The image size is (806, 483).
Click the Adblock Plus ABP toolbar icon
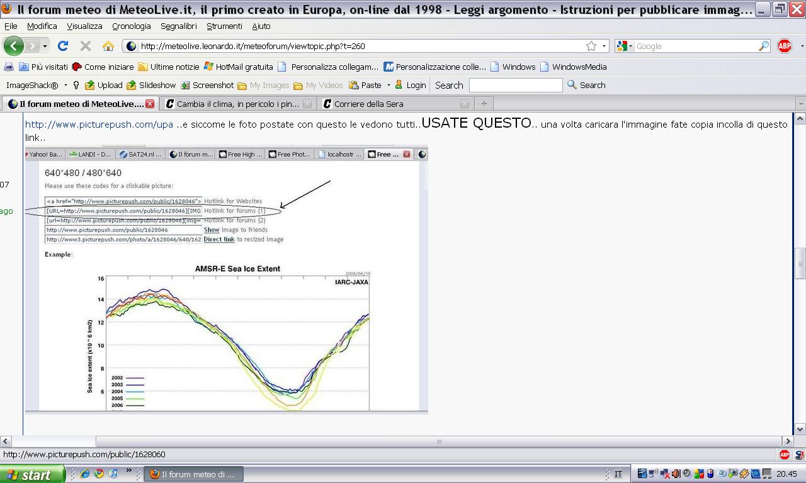click(784, 46)
